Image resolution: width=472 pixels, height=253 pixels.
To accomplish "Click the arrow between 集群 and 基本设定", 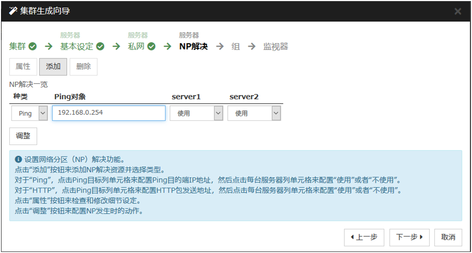I will 48,47.
